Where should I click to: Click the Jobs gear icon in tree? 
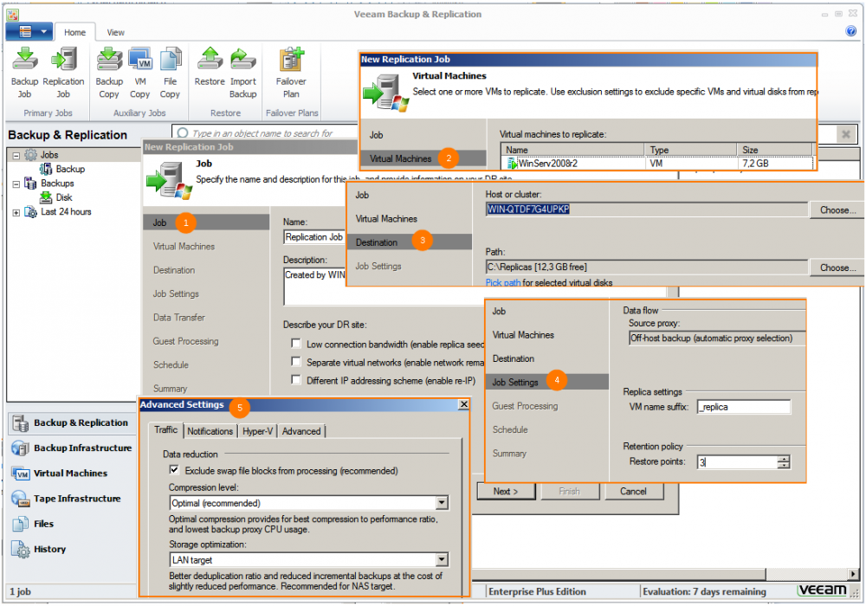(x=31, y=155)
